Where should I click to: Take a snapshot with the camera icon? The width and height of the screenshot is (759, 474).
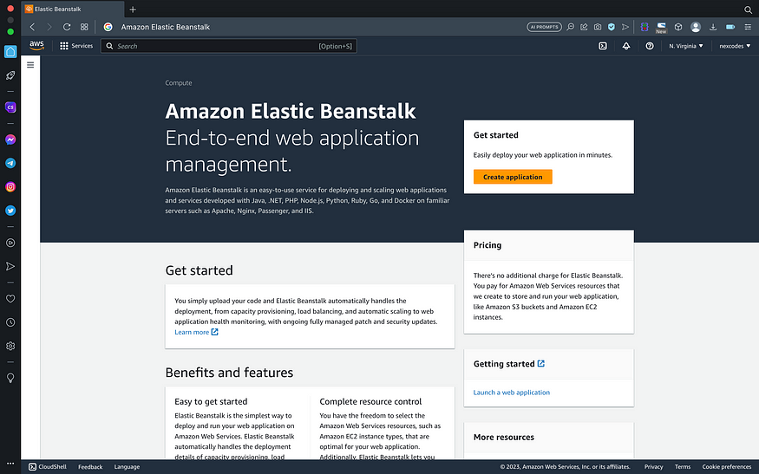pyautogui.click(x=598, y=27)
